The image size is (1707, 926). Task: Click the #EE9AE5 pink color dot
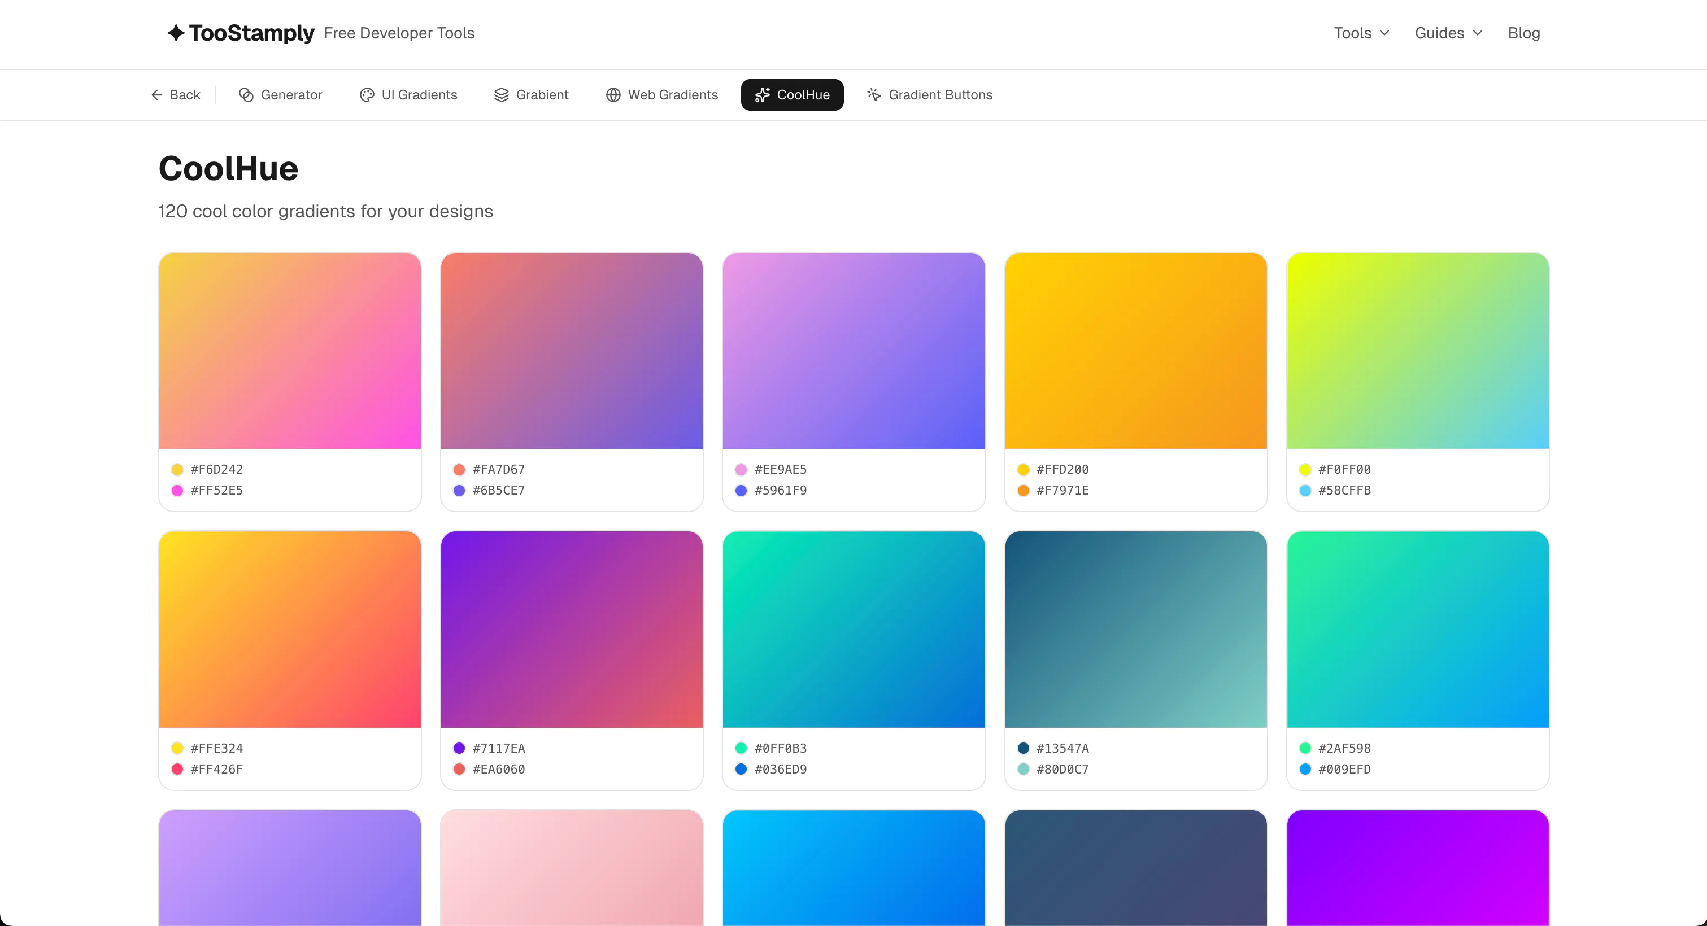tap(741, 470)
